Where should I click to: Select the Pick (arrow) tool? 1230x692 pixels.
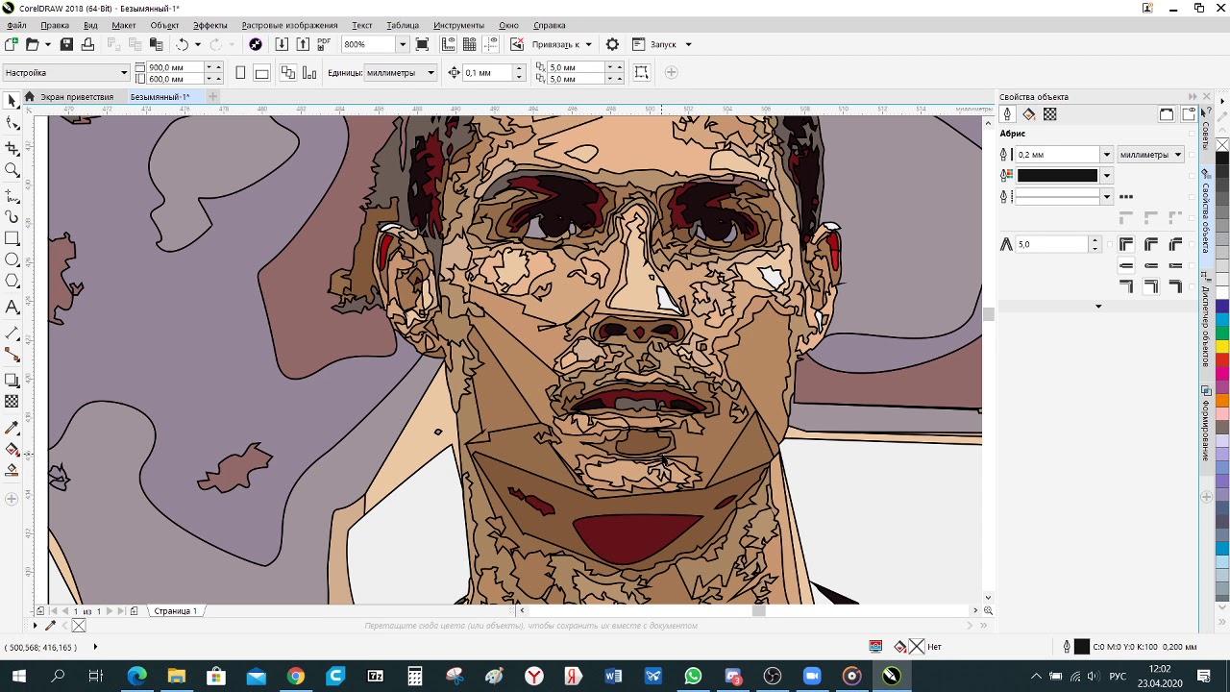click(12, 101)
